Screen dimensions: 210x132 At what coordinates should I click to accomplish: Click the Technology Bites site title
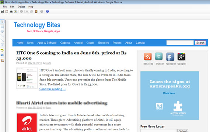[37, 25]
